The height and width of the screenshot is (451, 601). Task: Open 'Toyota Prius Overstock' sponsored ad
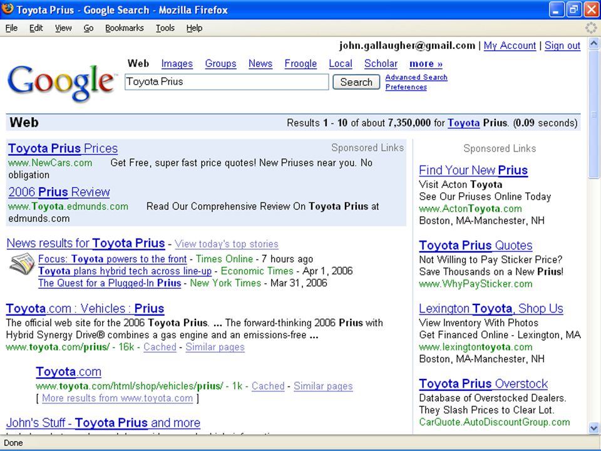click(483, 383)
